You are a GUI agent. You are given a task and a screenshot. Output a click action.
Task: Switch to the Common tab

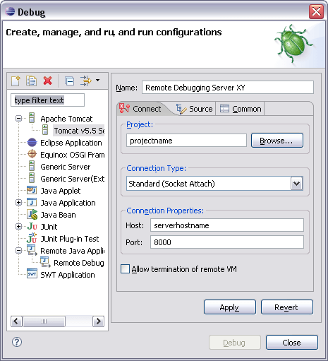241,109
